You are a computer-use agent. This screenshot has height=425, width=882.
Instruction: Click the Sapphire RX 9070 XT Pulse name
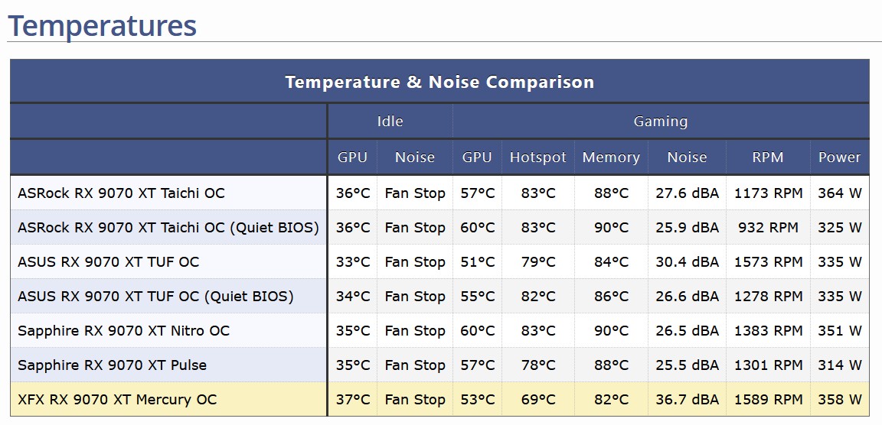click(112, 365)
